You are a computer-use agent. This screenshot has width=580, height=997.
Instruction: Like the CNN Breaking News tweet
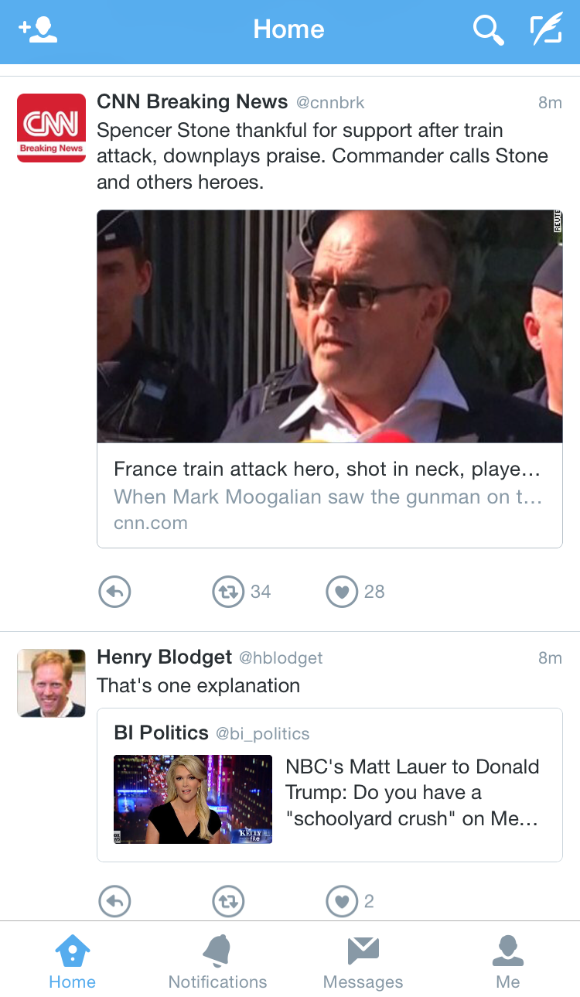point(342,592)
